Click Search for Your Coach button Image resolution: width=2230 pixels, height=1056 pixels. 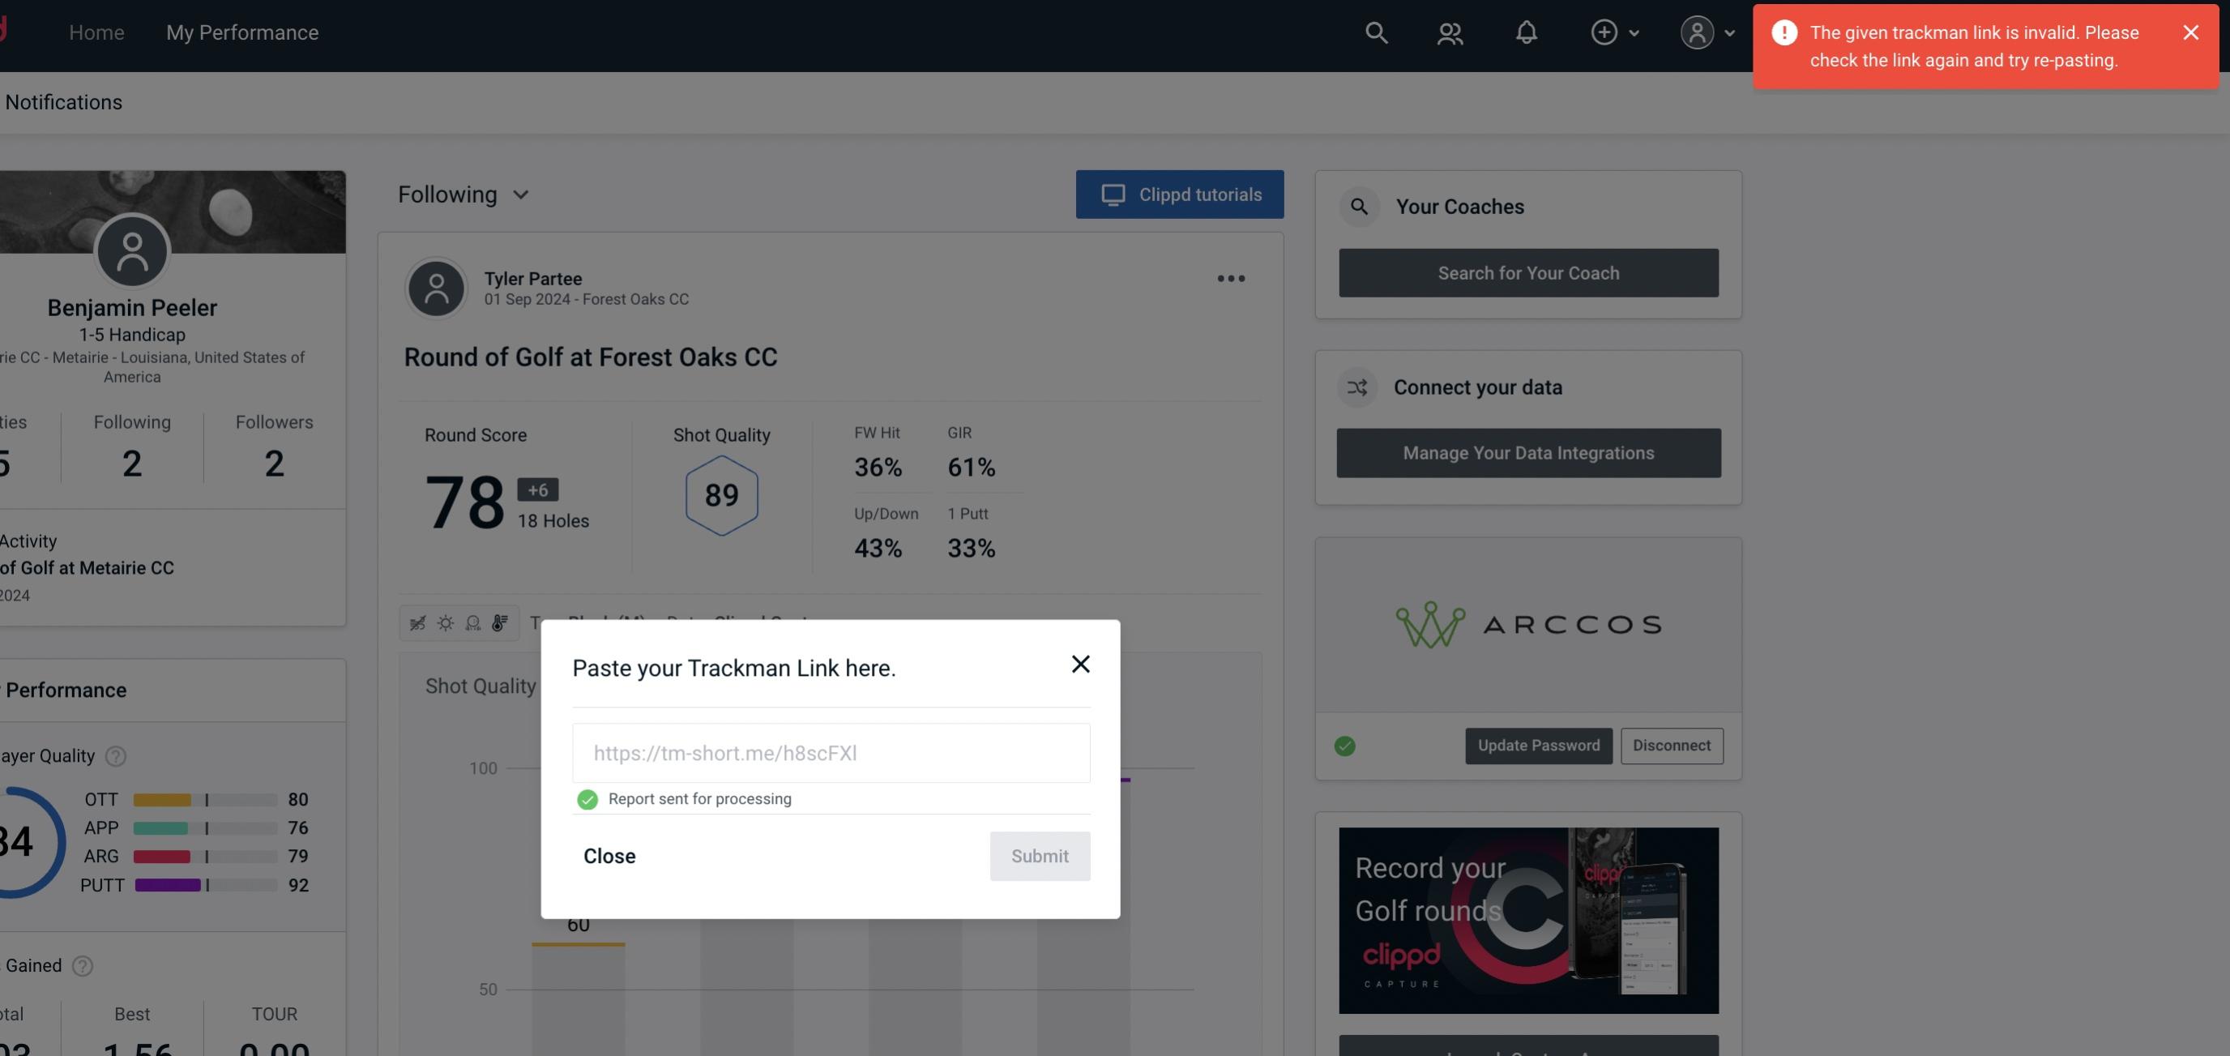click(x=1529, y=273)
